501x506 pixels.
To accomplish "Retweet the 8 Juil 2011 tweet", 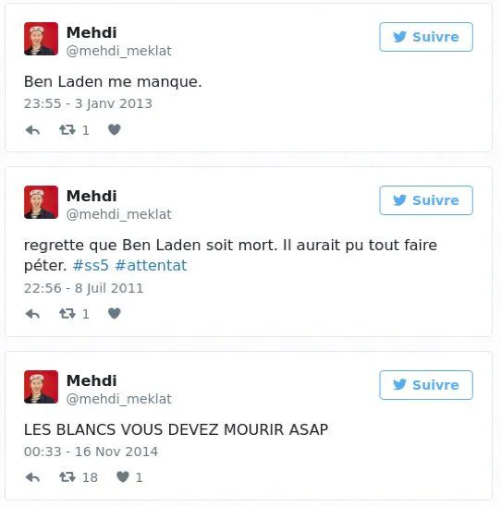I will coord(67,313).
